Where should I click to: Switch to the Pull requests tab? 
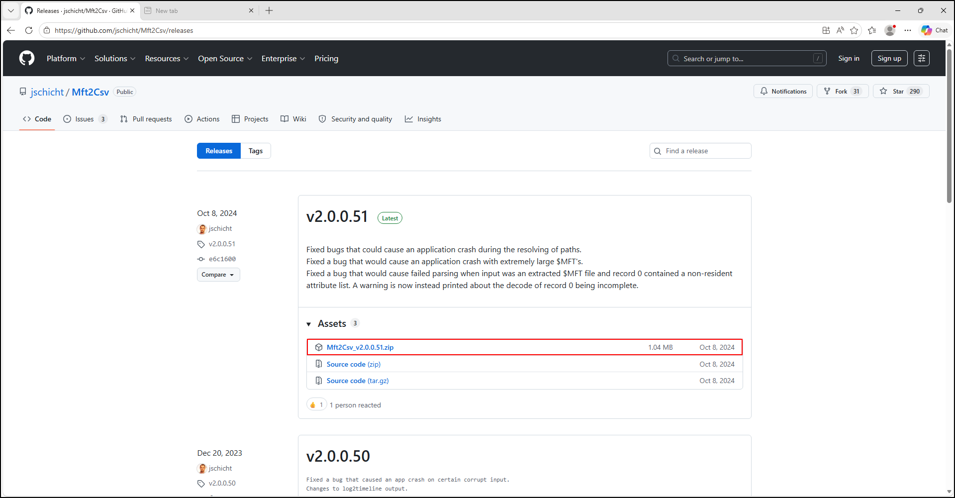(146, 119)
